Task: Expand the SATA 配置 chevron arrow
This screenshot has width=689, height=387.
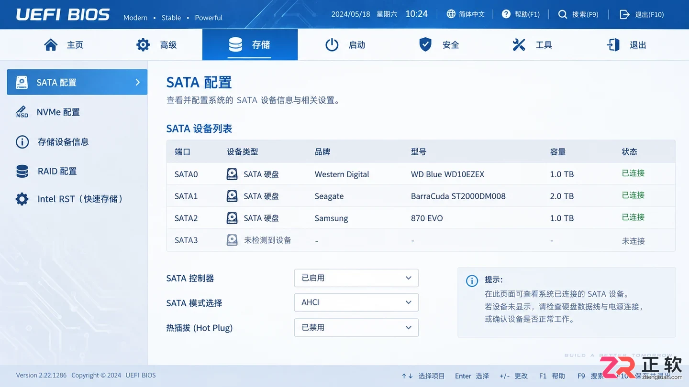Action: tap(138, 82)
